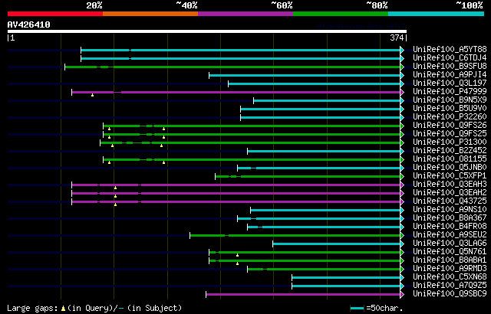Click the red 20% identity legend segment
The image size is (491, 314).
point(55,14)
